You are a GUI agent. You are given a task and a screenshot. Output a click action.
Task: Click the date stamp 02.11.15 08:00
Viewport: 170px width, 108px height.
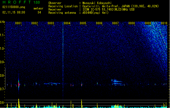tap(14, 12)
